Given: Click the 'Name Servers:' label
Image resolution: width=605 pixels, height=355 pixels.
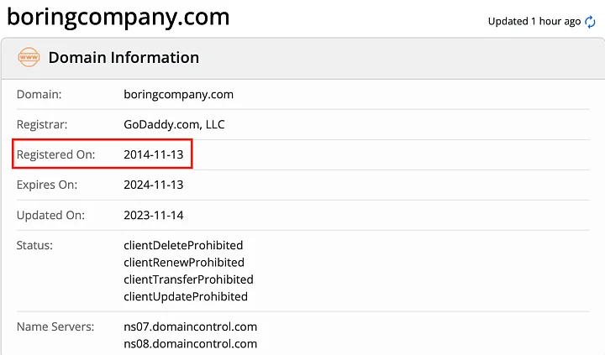Looking at the screenshot, I should pos(55,326).
